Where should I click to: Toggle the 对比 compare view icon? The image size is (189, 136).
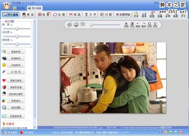(132, 25)
